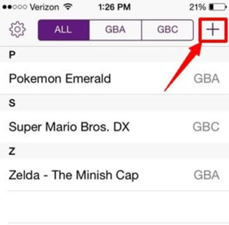Tap the GBA label beside Pokemon Emerald
This screenshot has width=229, height=225.
(x=207, y=79)
